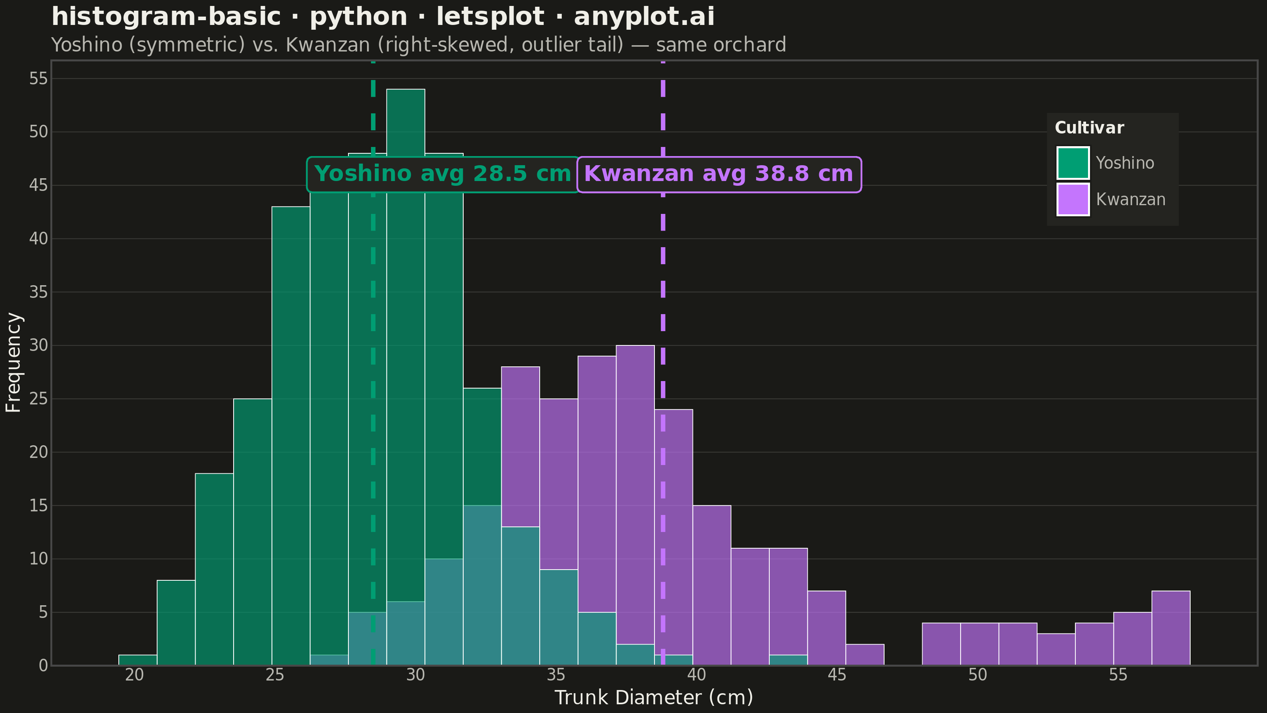Screen dimensions: 1267x713
Task: Click the Frequency axis label
Action: pyautogui.click(x=13, y=363)
